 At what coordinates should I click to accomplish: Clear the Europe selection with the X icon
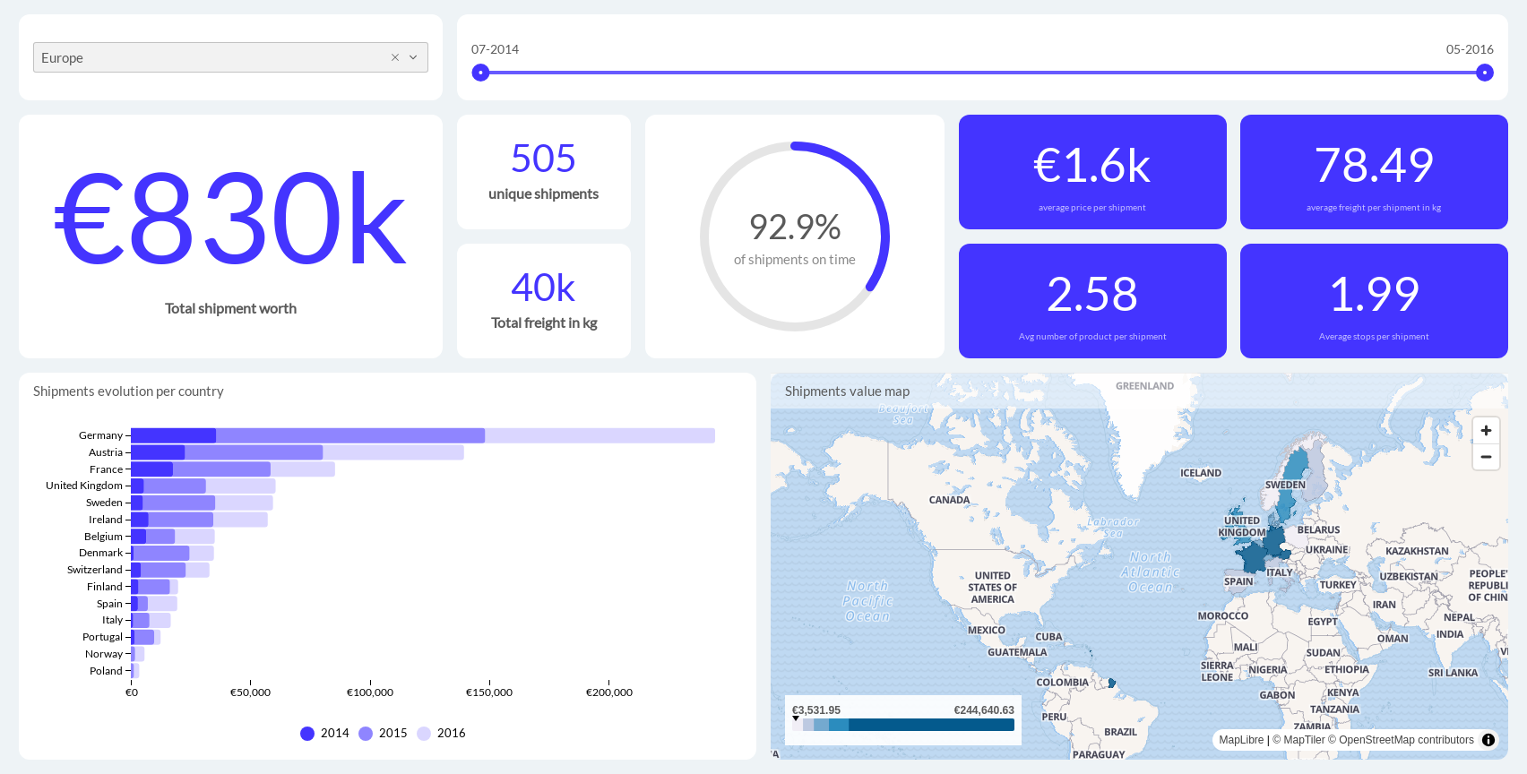394,57
